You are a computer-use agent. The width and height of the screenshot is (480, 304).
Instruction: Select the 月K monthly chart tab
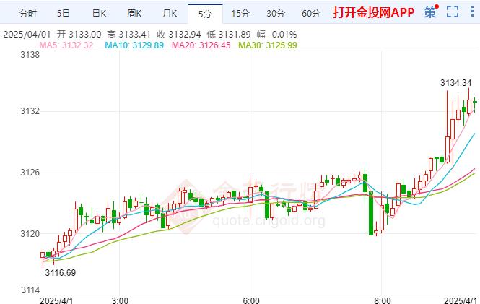pyautogui.click(x=170, y=14)
